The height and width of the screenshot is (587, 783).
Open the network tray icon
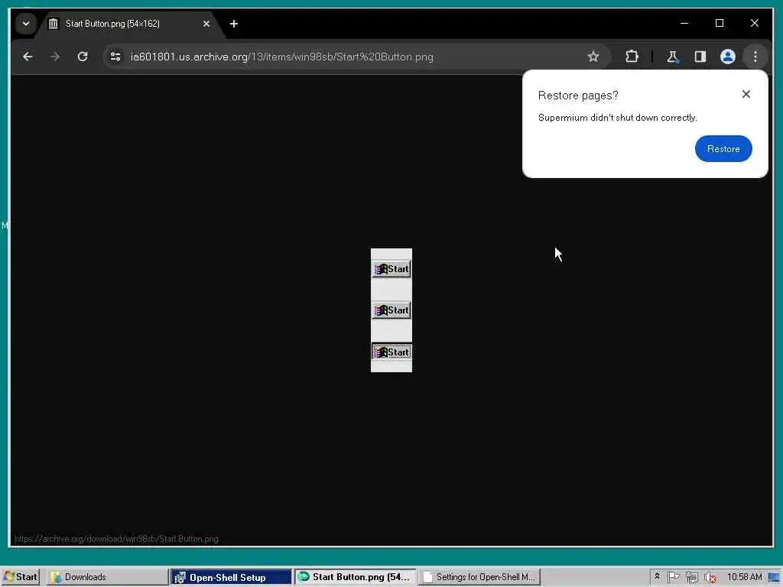tap(691, 577)
